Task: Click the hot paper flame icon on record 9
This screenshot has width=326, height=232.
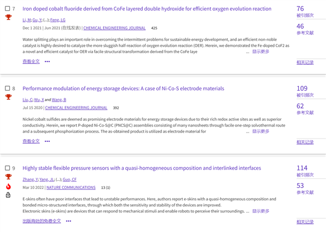Action: 8,186
